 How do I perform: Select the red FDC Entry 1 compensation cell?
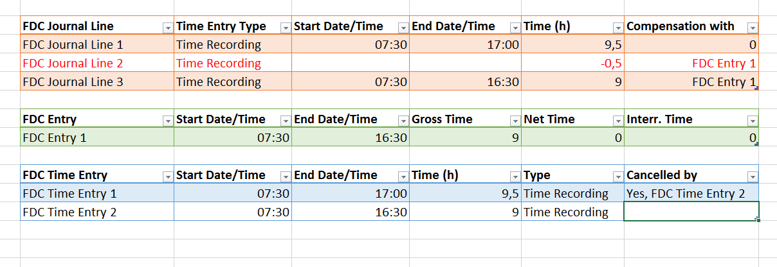(x=691, y=63)
